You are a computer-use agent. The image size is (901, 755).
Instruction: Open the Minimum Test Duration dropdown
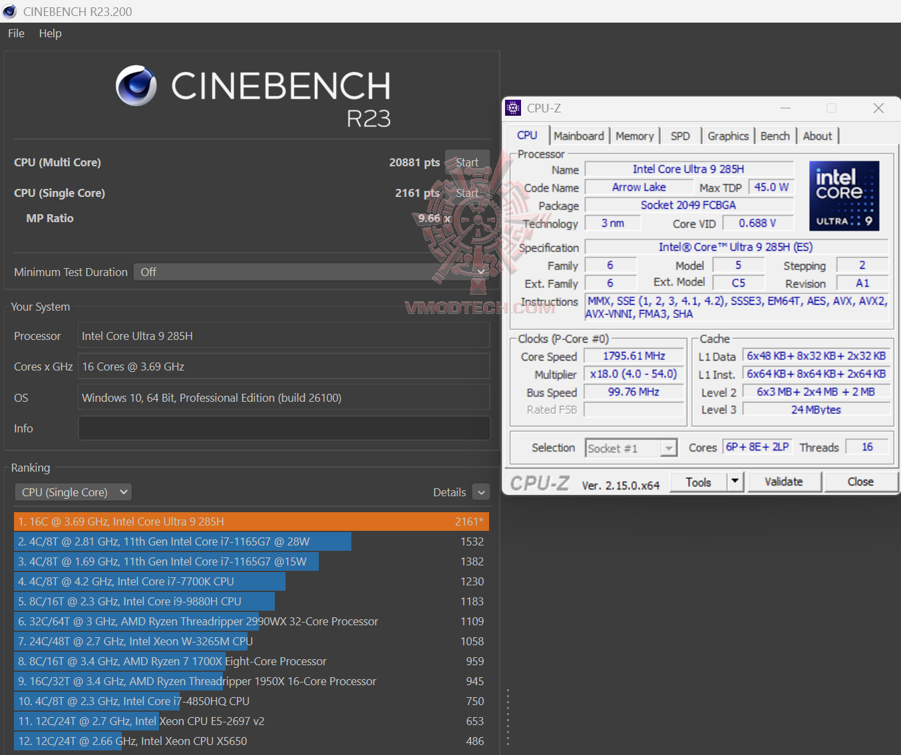pyautogui.click(x=312, y=272)
